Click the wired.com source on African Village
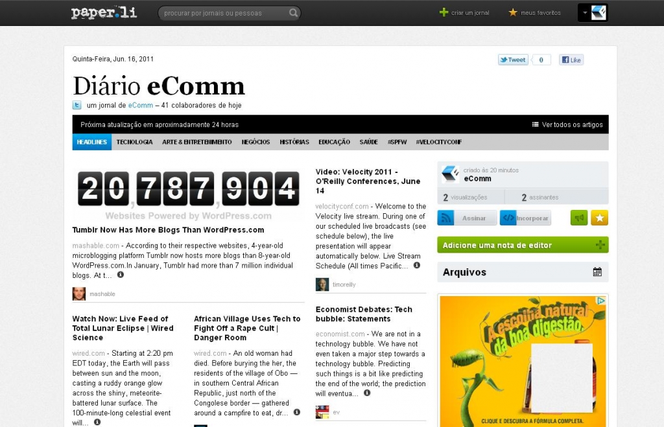 tap(210, 353)
